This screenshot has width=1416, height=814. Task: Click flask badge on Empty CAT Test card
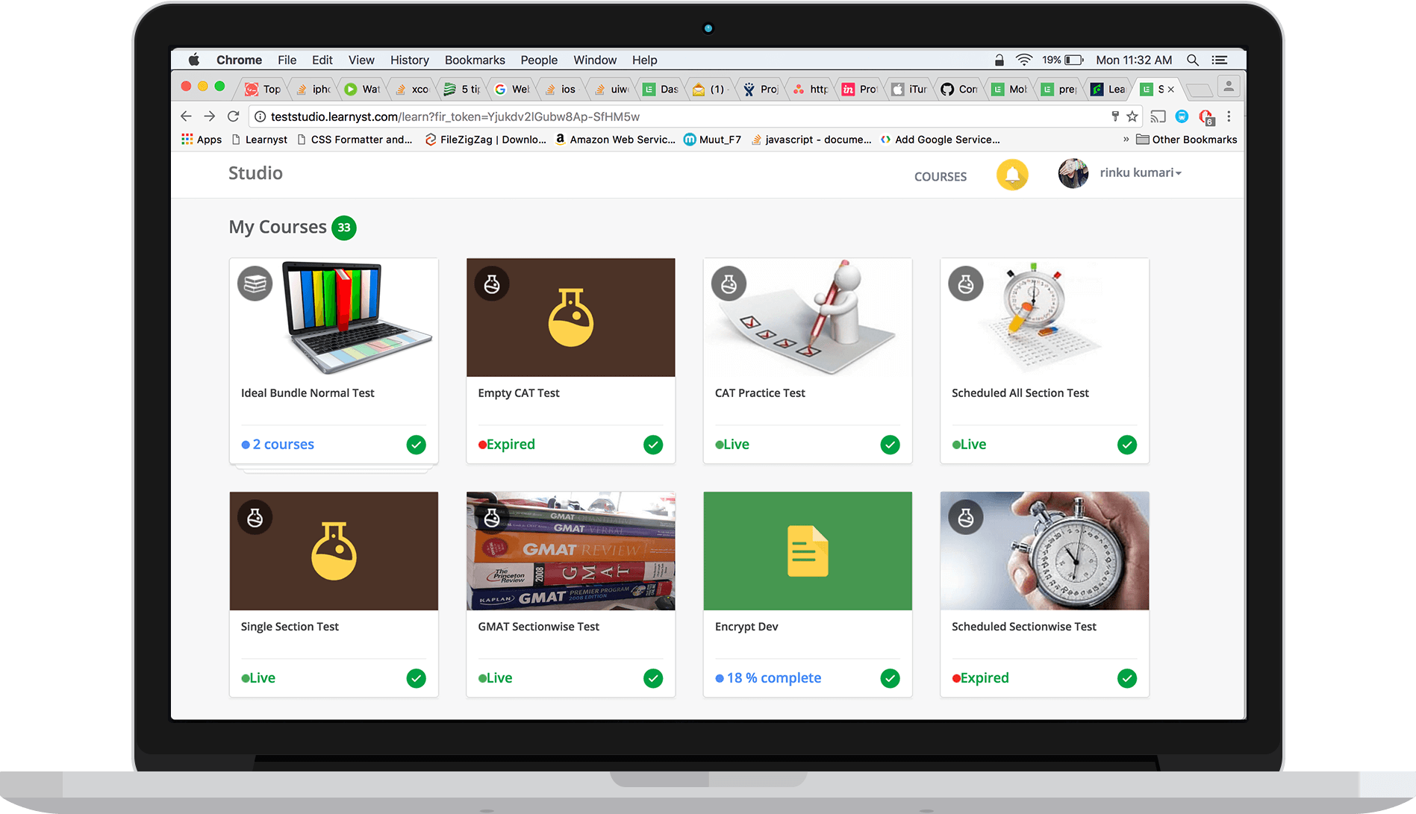point(492,284)
